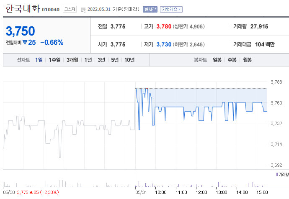Click the 3,692 y-axis label
This screenshot has height=199, width=289.
point(276,165)
